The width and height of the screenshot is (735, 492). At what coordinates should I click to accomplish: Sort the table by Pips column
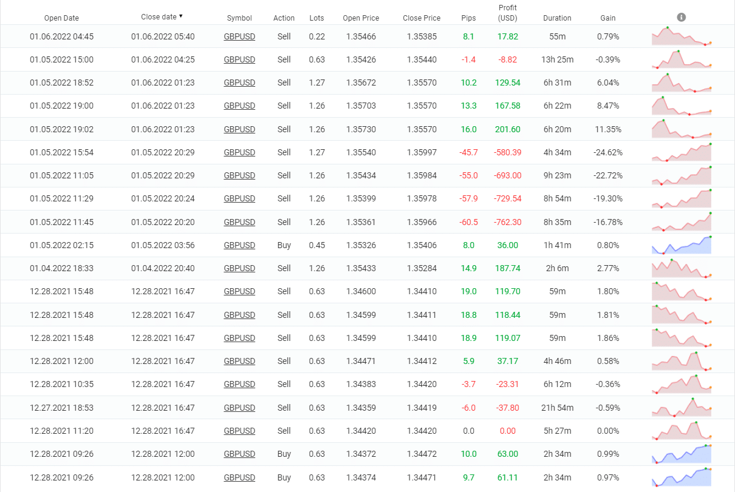(468, 18)
